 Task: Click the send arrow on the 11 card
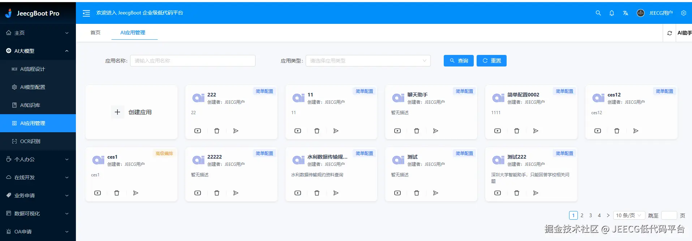pos(336,131)
